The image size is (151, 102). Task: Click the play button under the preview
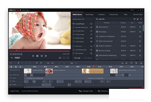click(33, 56)
